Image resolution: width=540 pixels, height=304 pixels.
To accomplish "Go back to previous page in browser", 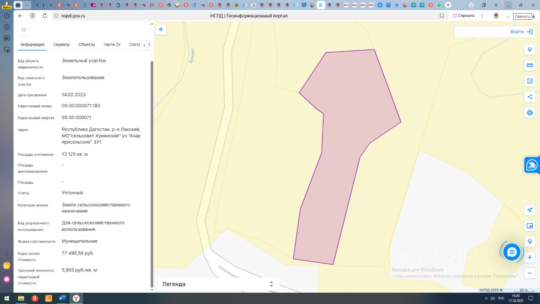I will [20, 16].
